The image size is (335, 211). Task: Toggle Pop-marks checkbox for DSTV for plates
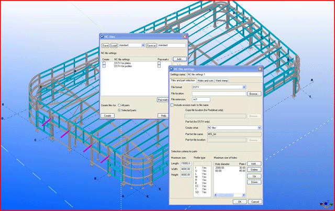coord(159,63)
